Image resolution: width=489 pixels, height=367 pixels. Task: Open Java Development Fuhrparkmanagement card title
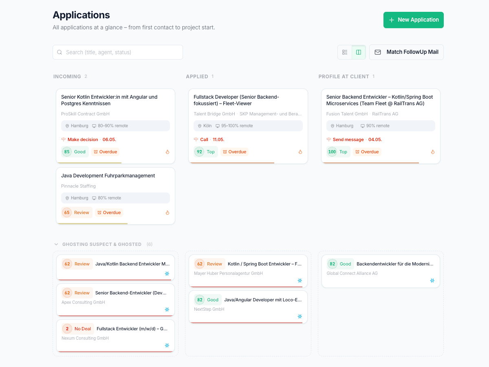click(108, 176)
